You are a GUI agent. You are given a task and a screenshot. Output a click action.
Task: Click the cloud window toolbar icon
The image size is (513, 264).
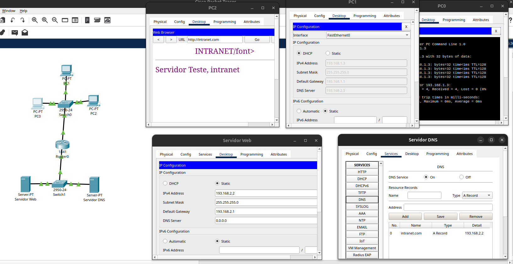coord(107,20)
